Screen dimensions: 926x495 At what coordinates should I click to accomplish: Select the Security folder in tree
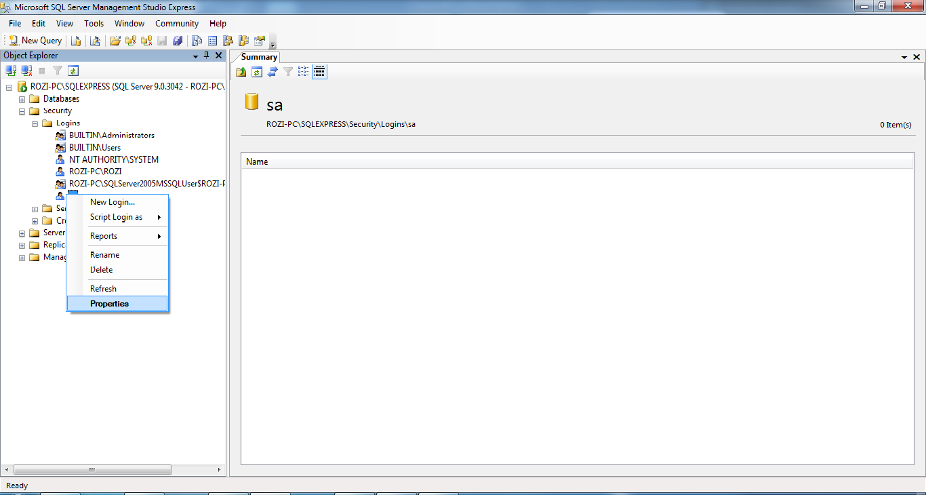click(x=57, y=111)
